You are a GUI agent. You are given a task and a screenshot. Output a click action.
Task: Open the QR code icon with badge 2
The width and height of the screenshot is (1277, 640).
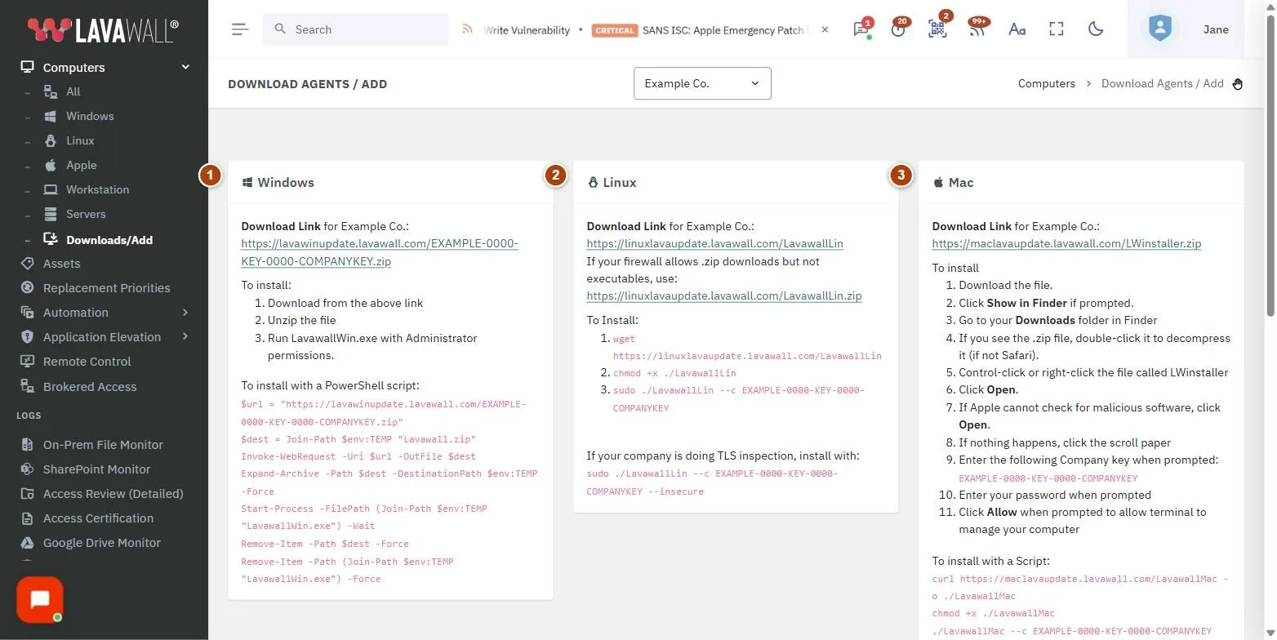tap(937, 29)
